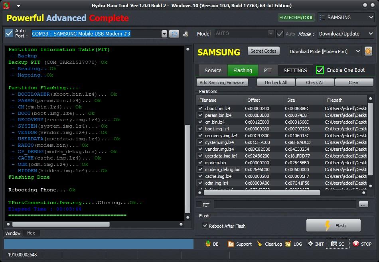Image resolution: width=379 pixels, height=262 pixels.
Task: Select the odm.img.lz4 filename cell
Action: pyautogui.click(x=217, y=183)
